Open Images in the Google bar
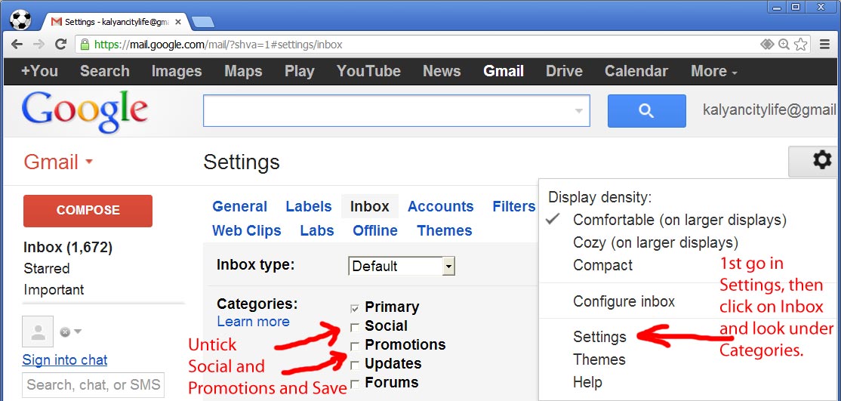 pyautogui.click(x=177, y=71)
